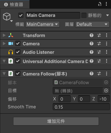
Task: Click the Smooth Time value field
Action: tap(81, 107)
